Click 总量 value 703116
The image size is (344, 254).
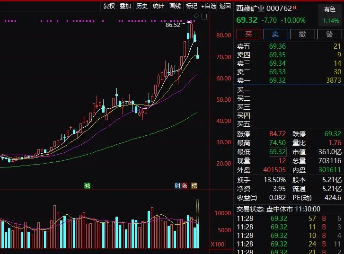tap(330, 161)
